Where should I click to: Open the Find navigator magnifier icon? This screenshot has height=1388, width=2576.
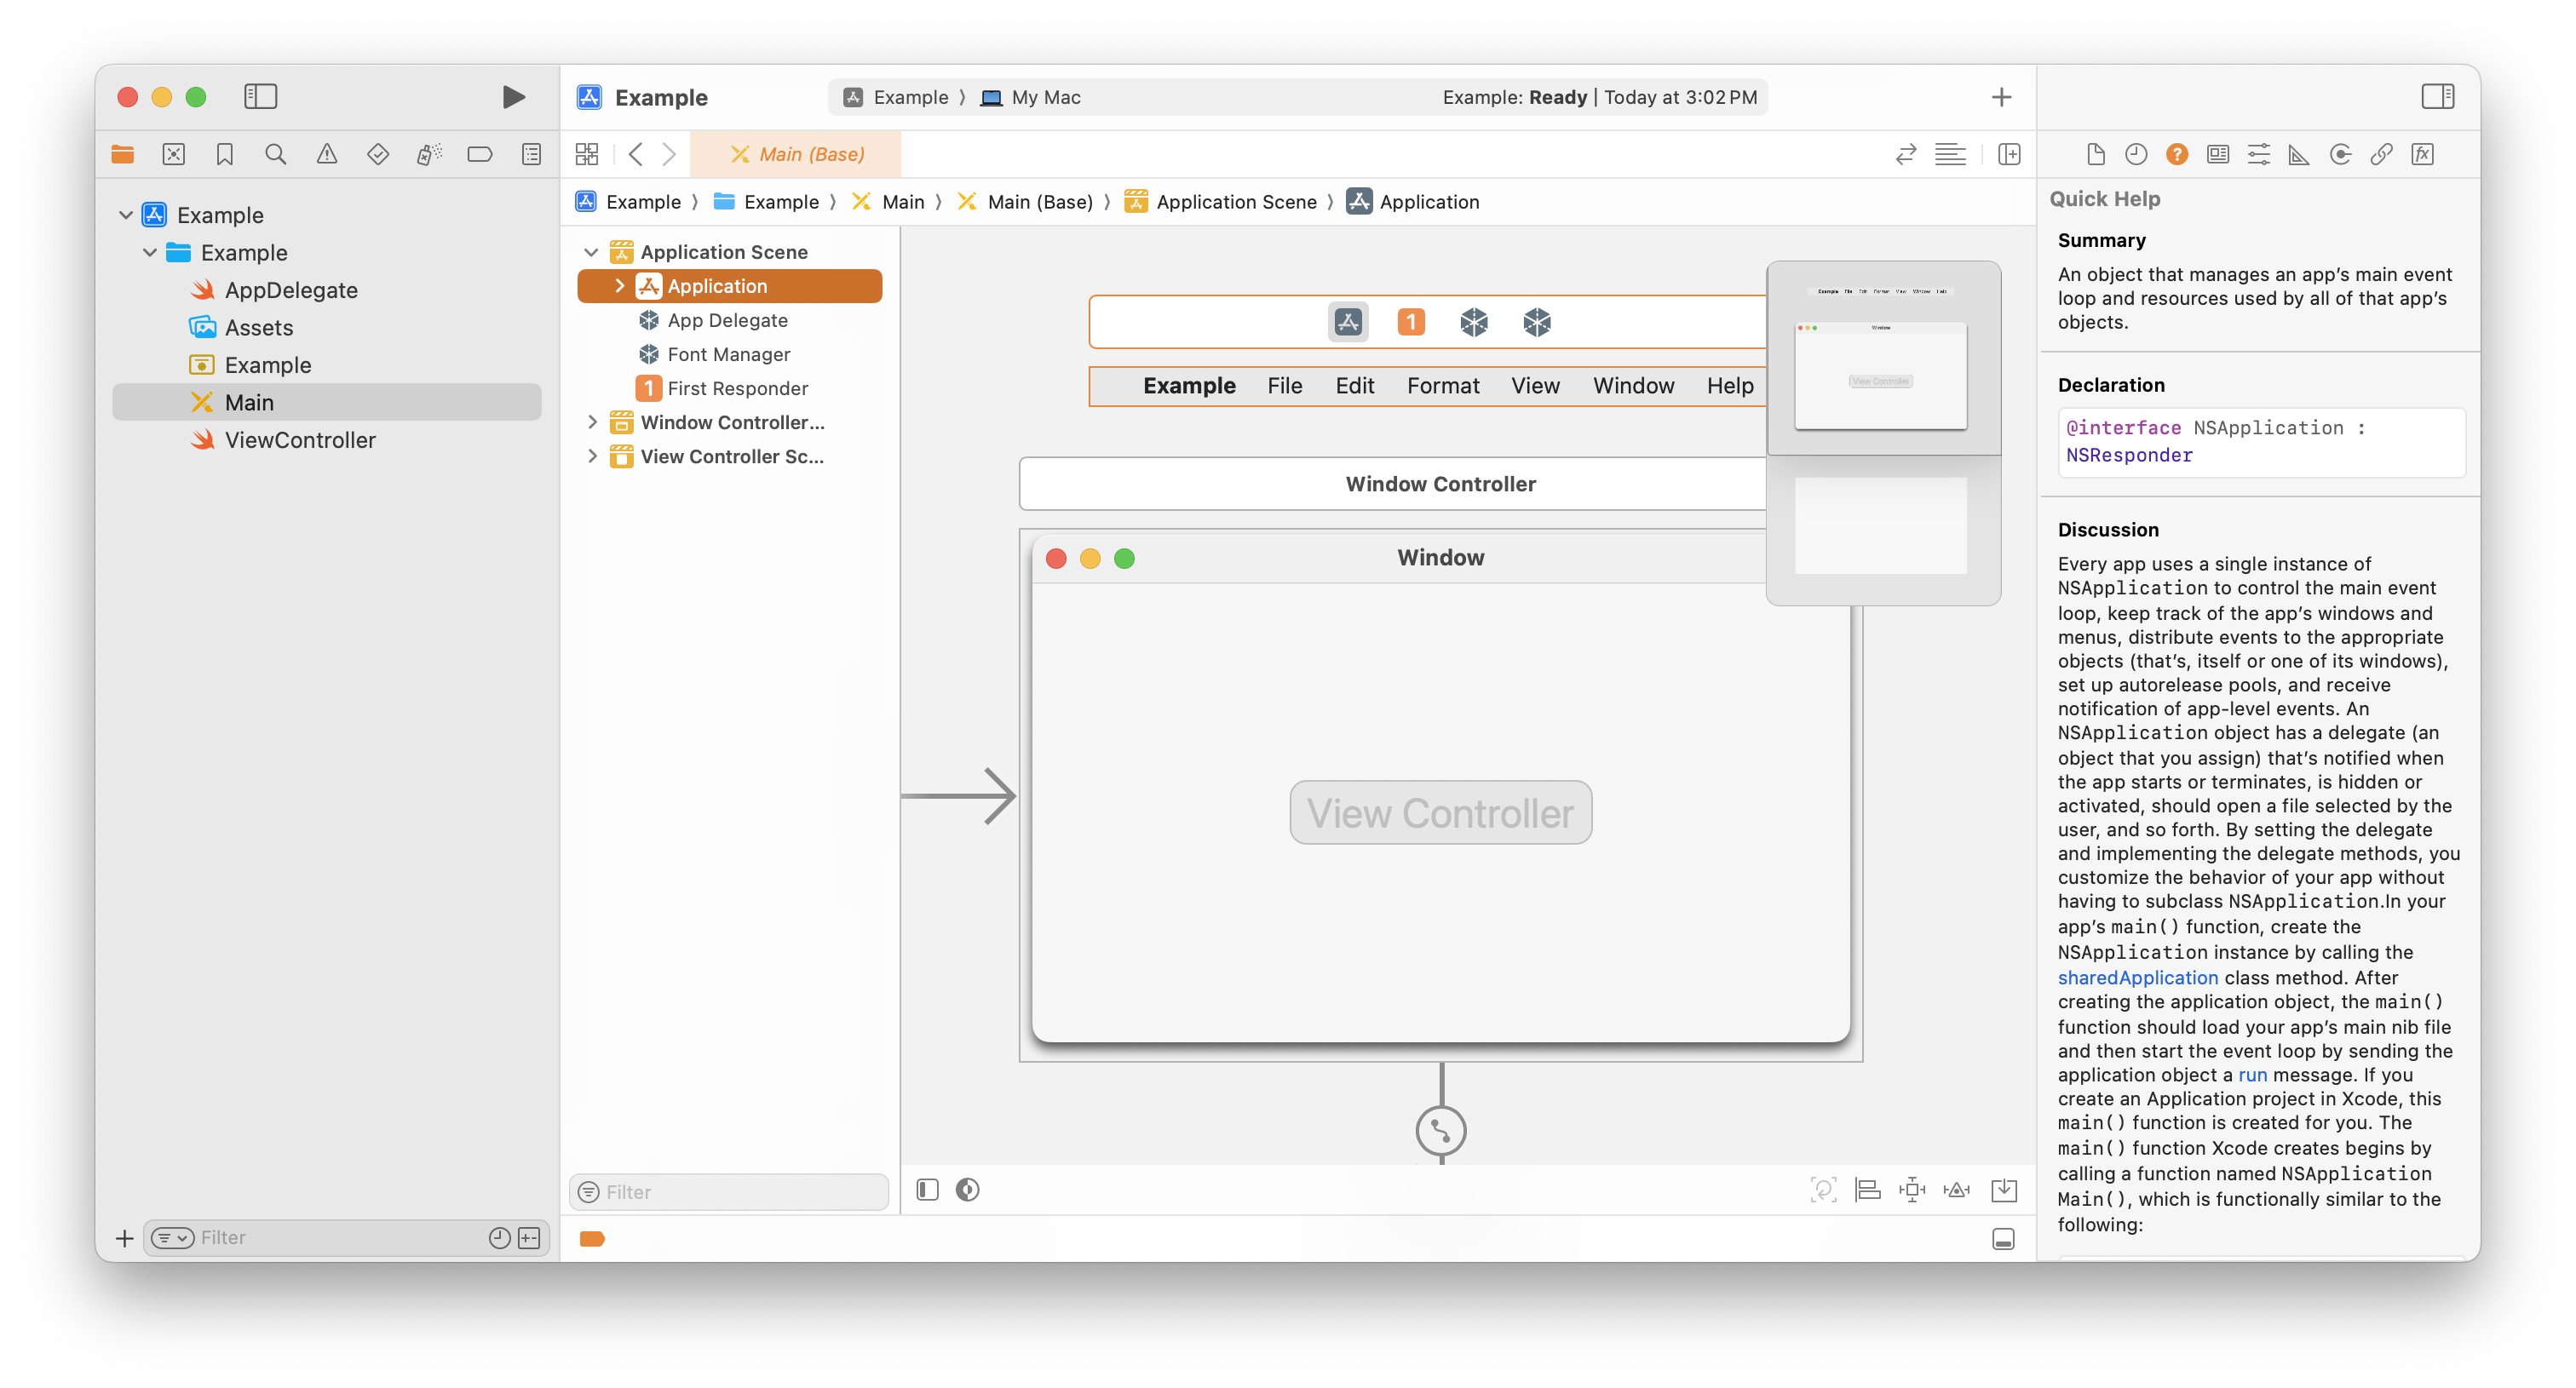275,154
